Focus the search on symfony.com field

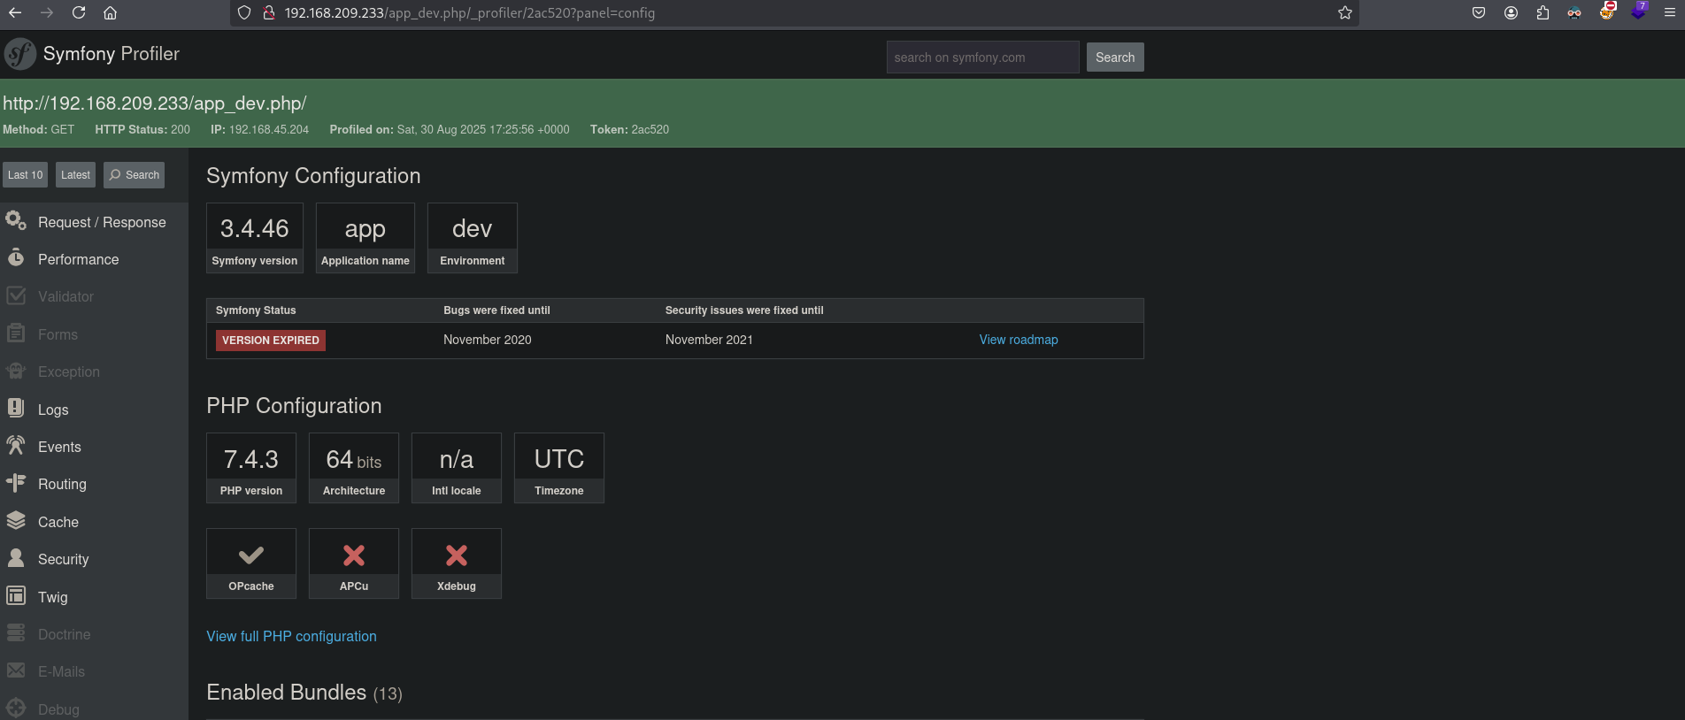(x=981, y=57)
